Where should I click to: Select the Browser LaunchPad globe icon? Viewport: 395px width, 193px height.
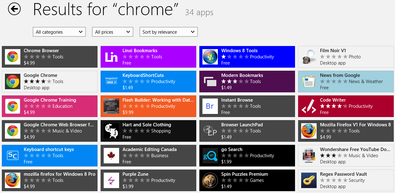pyautogui.click(x=210, y=131)
